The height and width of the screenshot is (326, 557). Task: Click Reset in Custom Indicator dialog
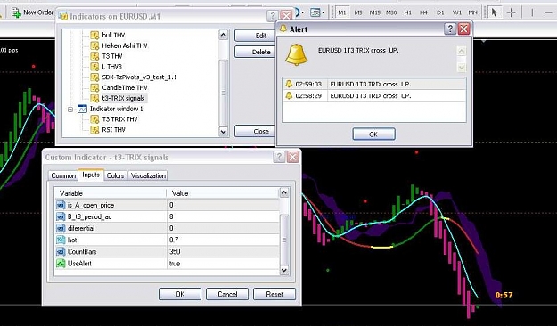[x=274, y=294]
